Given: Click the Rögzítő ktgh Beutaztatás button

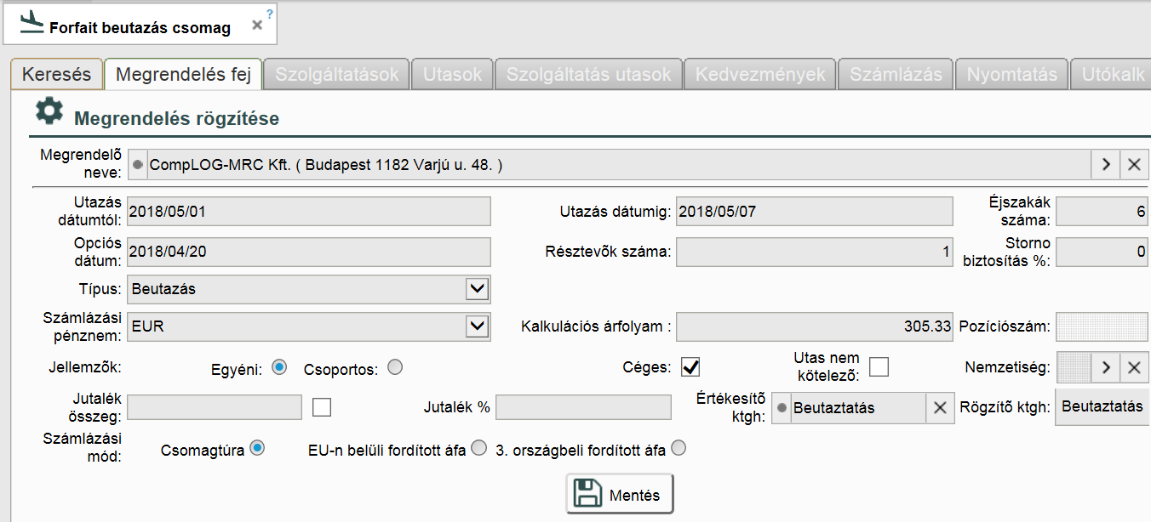Looking at the screenshot, I should [x=1102, y=406].
